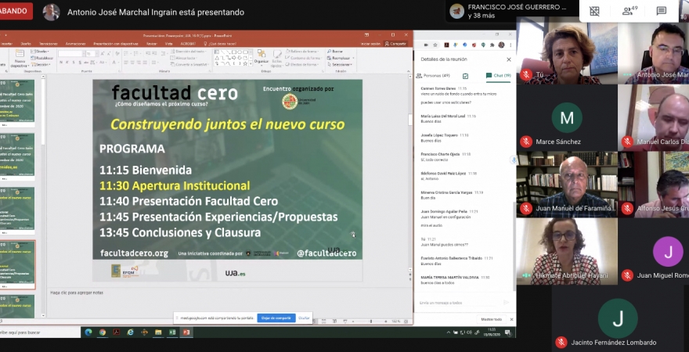Click Convertir a SmartArt
Viewport: 689px width, 352px height.
point(188,64)
